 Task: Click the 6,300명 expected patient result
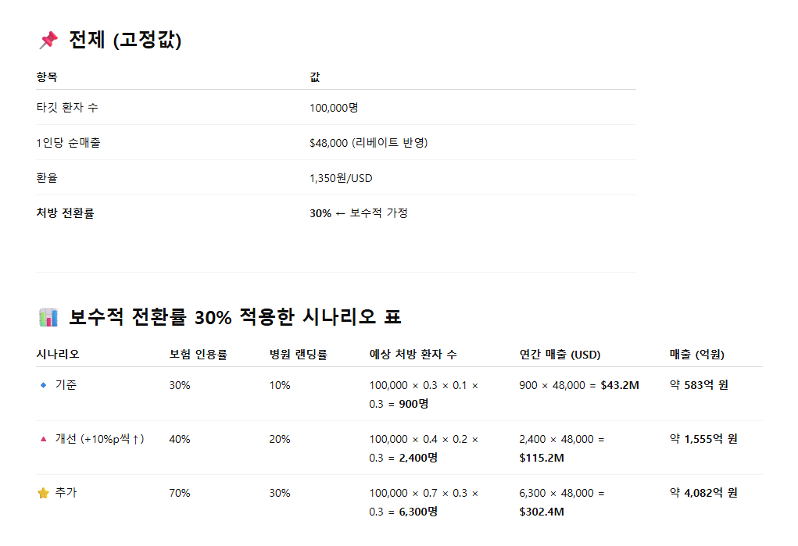pyautogui.click(x=418, y=512)
